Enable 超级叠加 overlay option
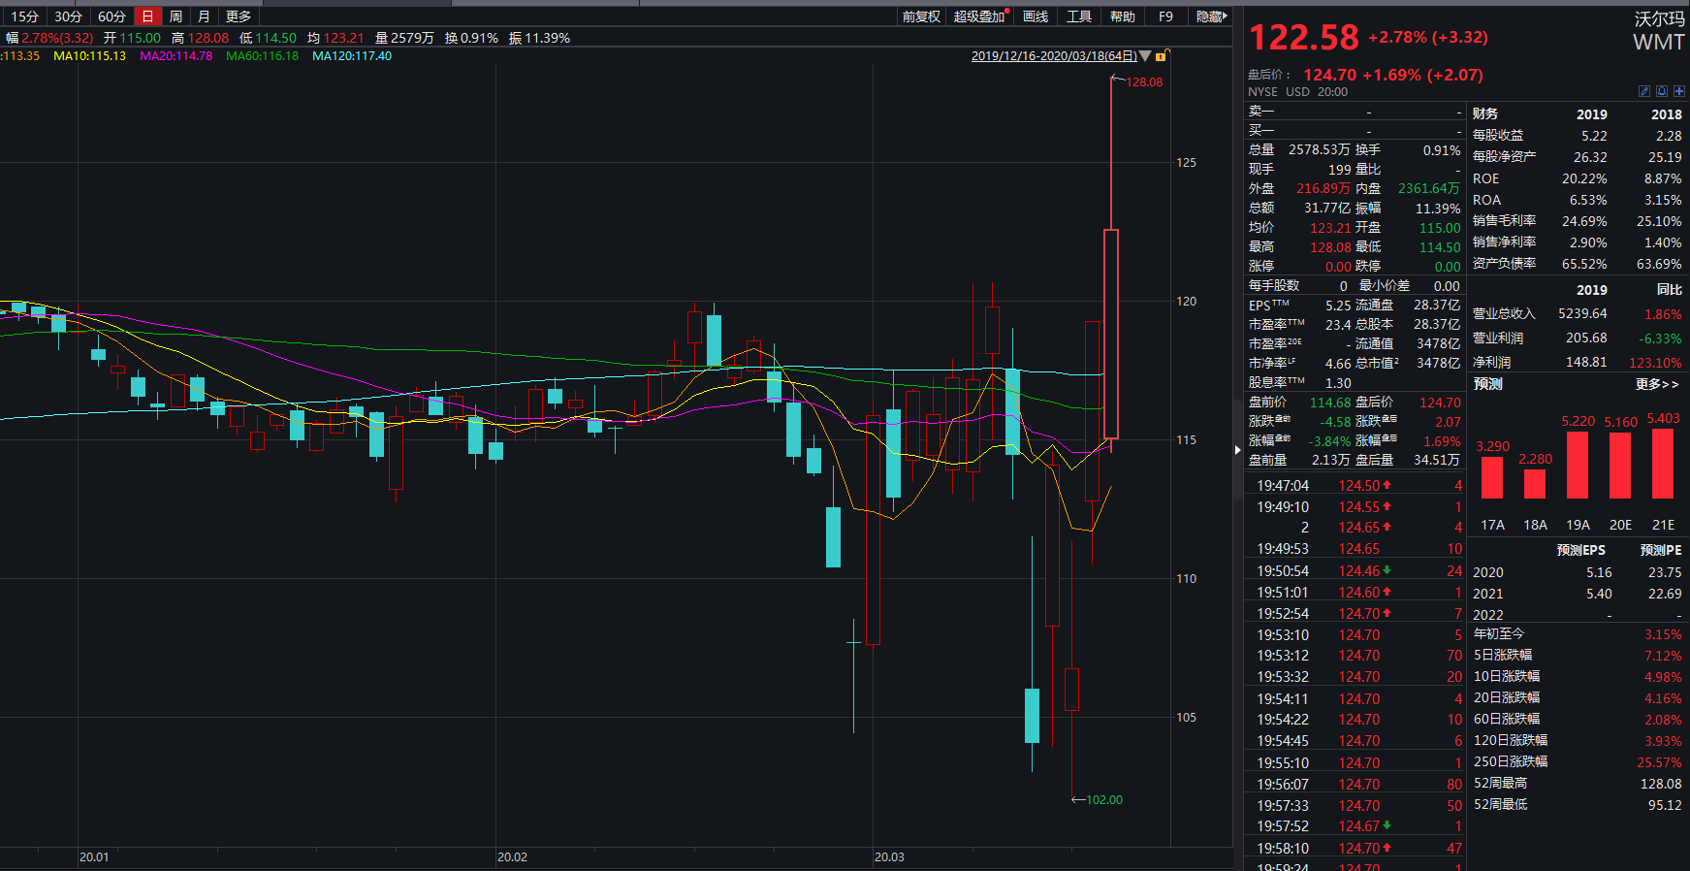This screenshot has width=1690, height=871. (979, 16)
